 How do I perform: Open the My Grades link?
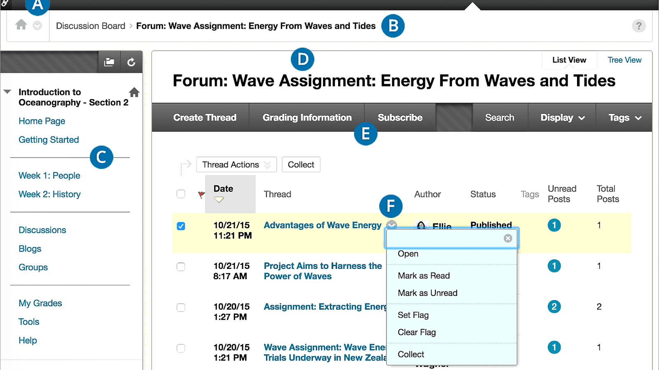tap(40, 303)
